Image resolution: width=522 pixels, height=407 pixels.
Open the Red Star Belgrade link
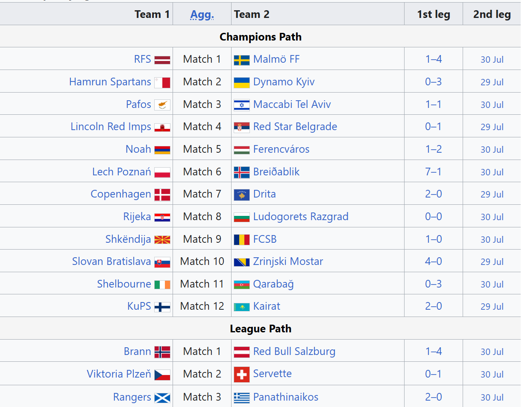[x=295, y=127]
